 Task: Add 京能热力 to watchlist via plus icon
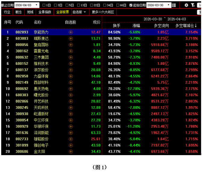coord(71,32)
